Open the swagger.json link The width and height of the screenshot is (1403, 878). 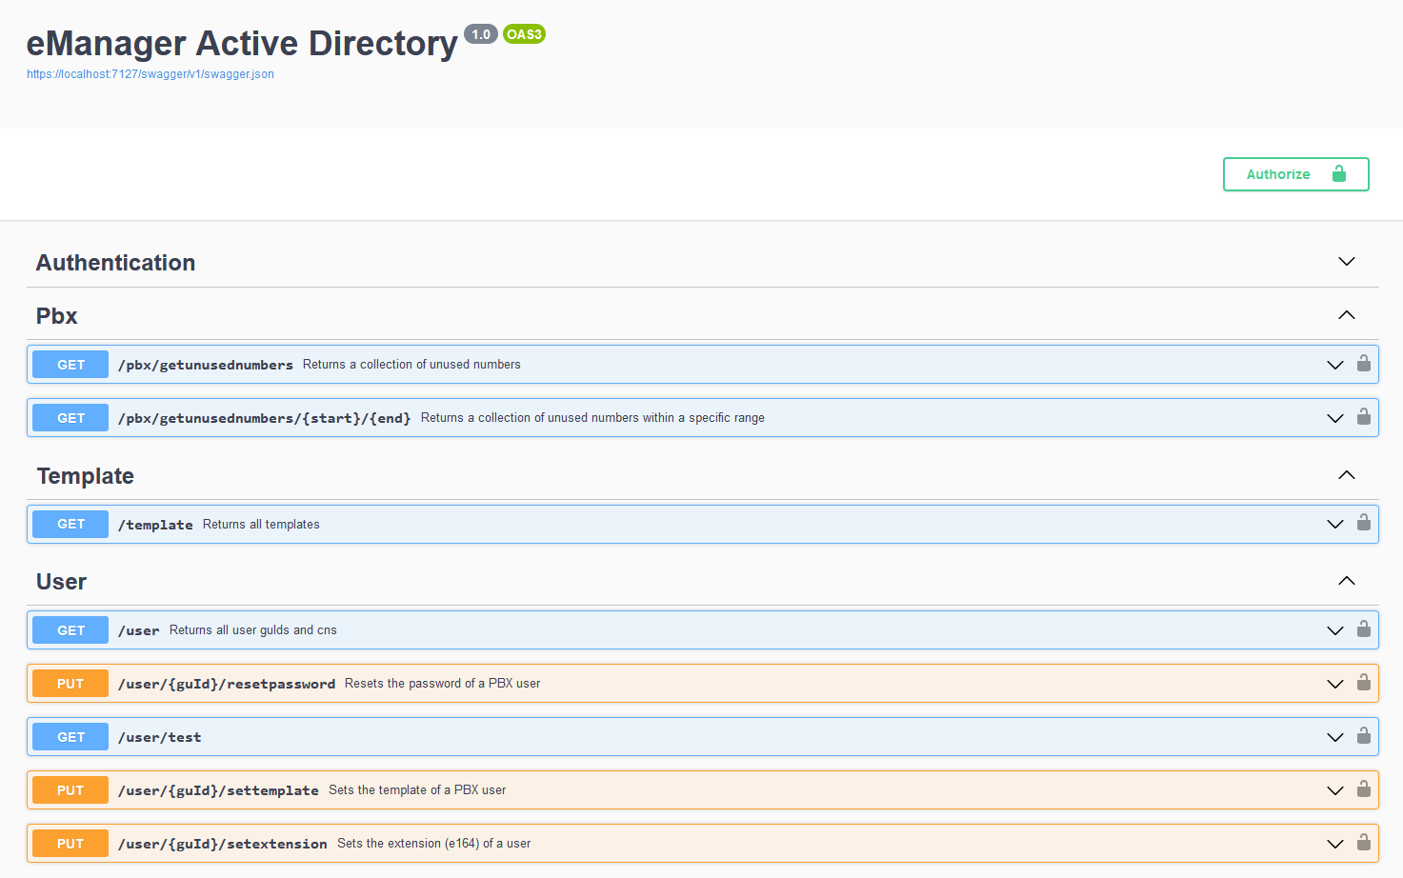[150, 74]
